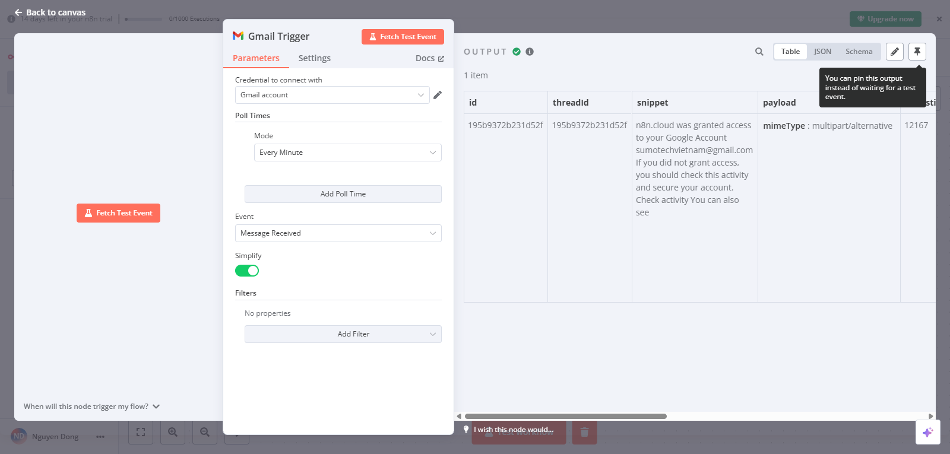Image resolution: width=950 pixels, height=454 pixels.
Task: Toggle the Simplify switch off
Action: pos(247,271)
